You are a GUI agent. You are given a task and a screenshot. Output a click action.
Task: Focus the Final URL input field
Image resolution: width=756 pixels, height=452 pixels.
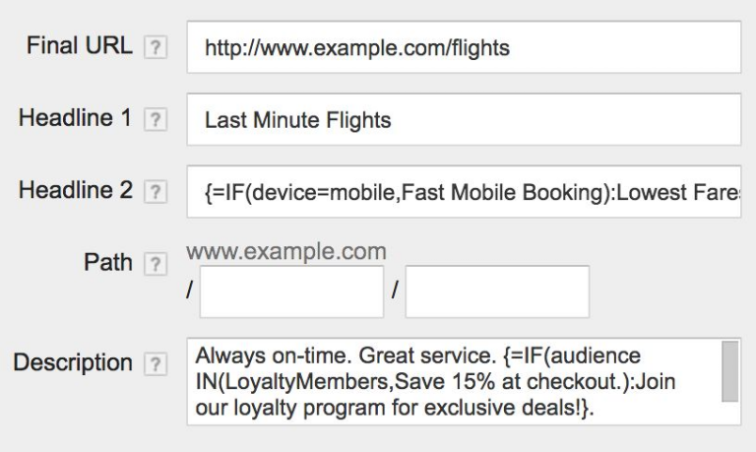[463, 47]
